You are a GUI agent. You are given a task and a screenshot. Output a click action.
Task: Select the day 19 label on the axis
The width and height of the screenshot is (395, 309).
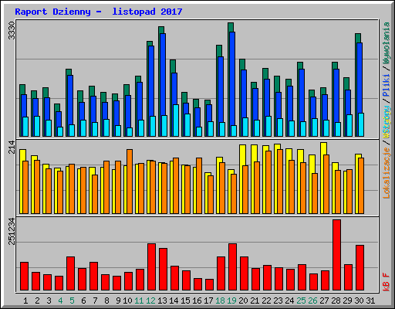click(231, 301)
